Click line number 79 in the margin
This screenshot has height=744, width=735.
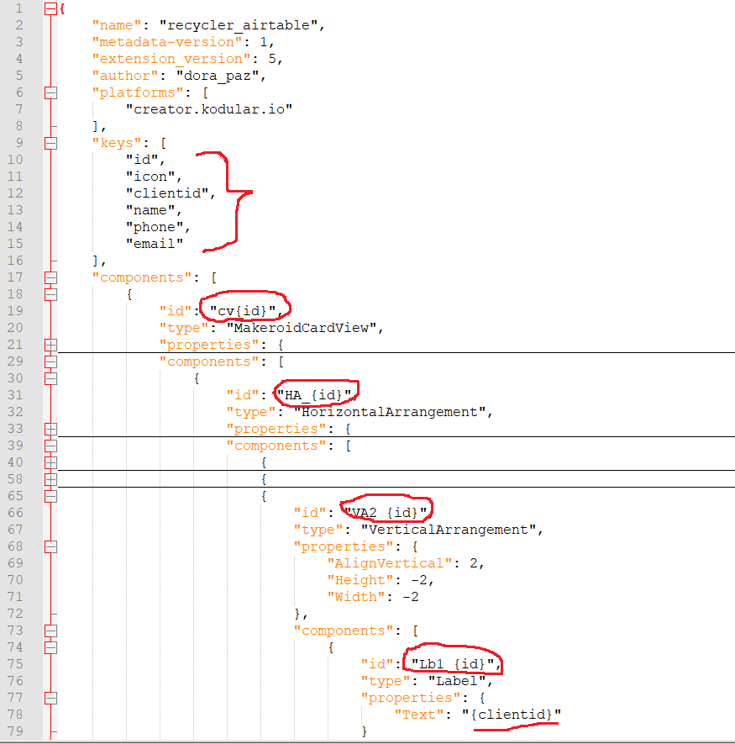[x=15, y=731]
